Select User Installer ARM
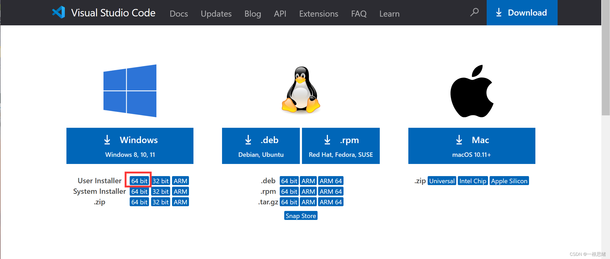This screenshot has height=259, width=610. [180, 181]
